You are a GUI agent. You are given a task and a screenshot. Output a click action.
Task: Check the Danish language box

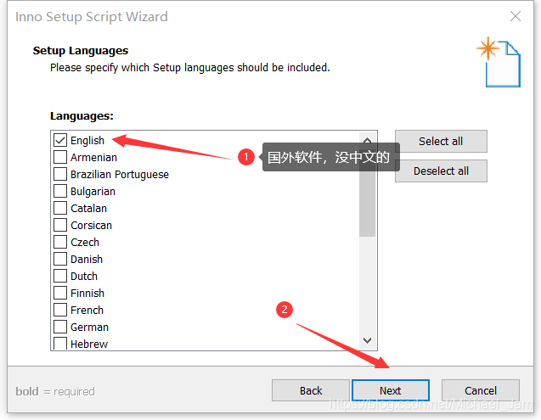tap(60, 259)
